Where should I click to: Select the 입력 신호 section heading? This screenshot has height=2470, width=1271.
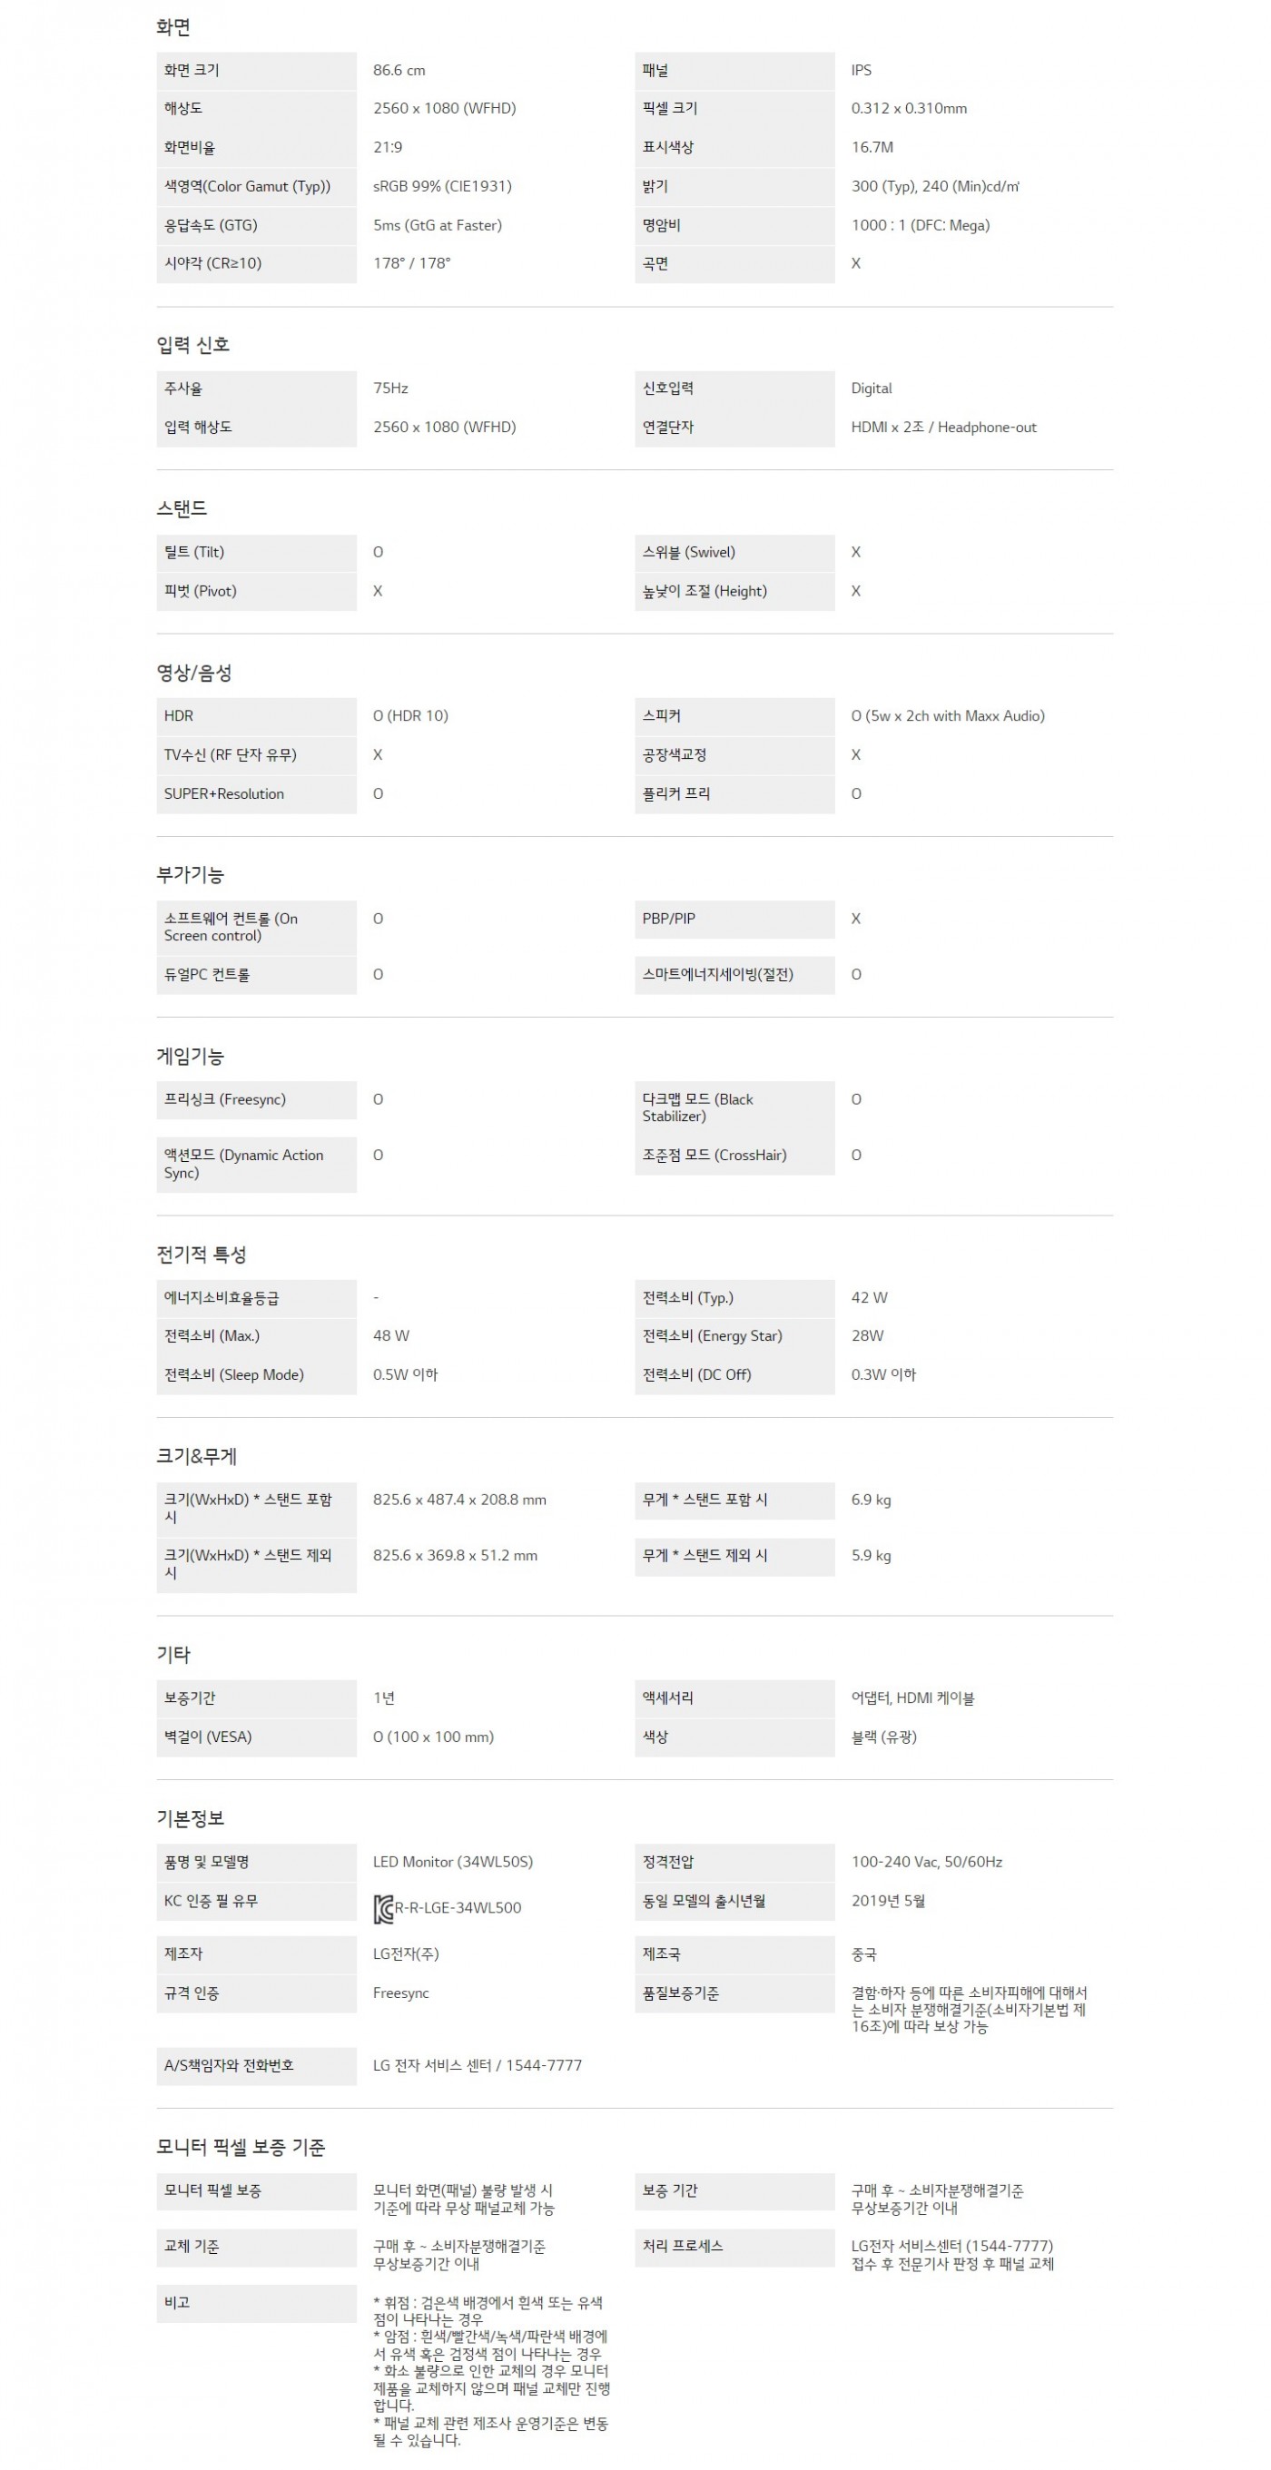(192, 345)
